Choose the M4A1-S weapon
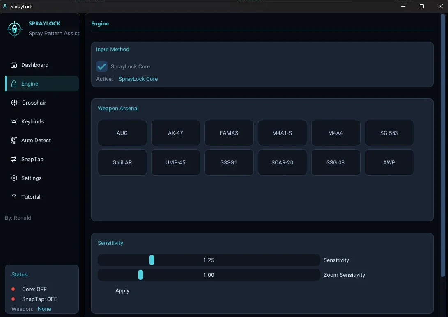This screenshot has height=317, width=448. pyautogui.click(x=282, y=133)
